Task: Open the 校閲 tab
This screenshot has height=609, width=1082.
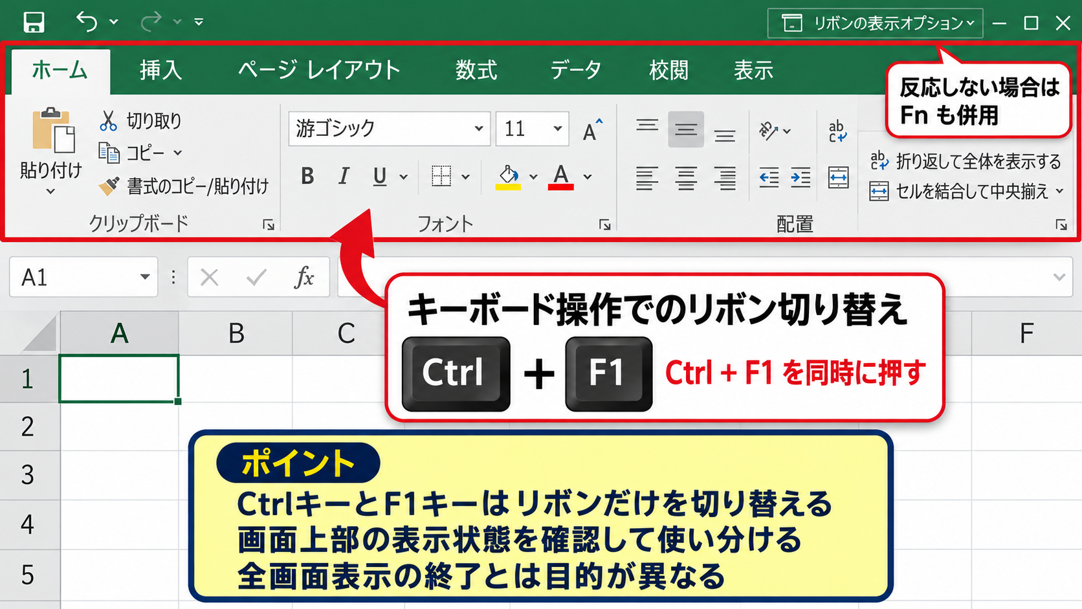Action: click(668, 70)
